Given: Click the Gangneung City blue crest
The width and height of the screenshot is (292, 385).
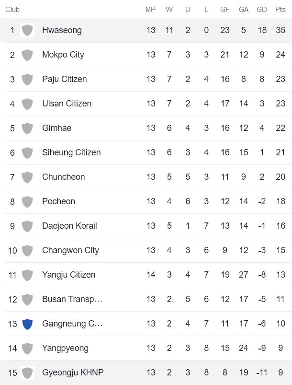Looking at the screenshot, I should 27,324.
